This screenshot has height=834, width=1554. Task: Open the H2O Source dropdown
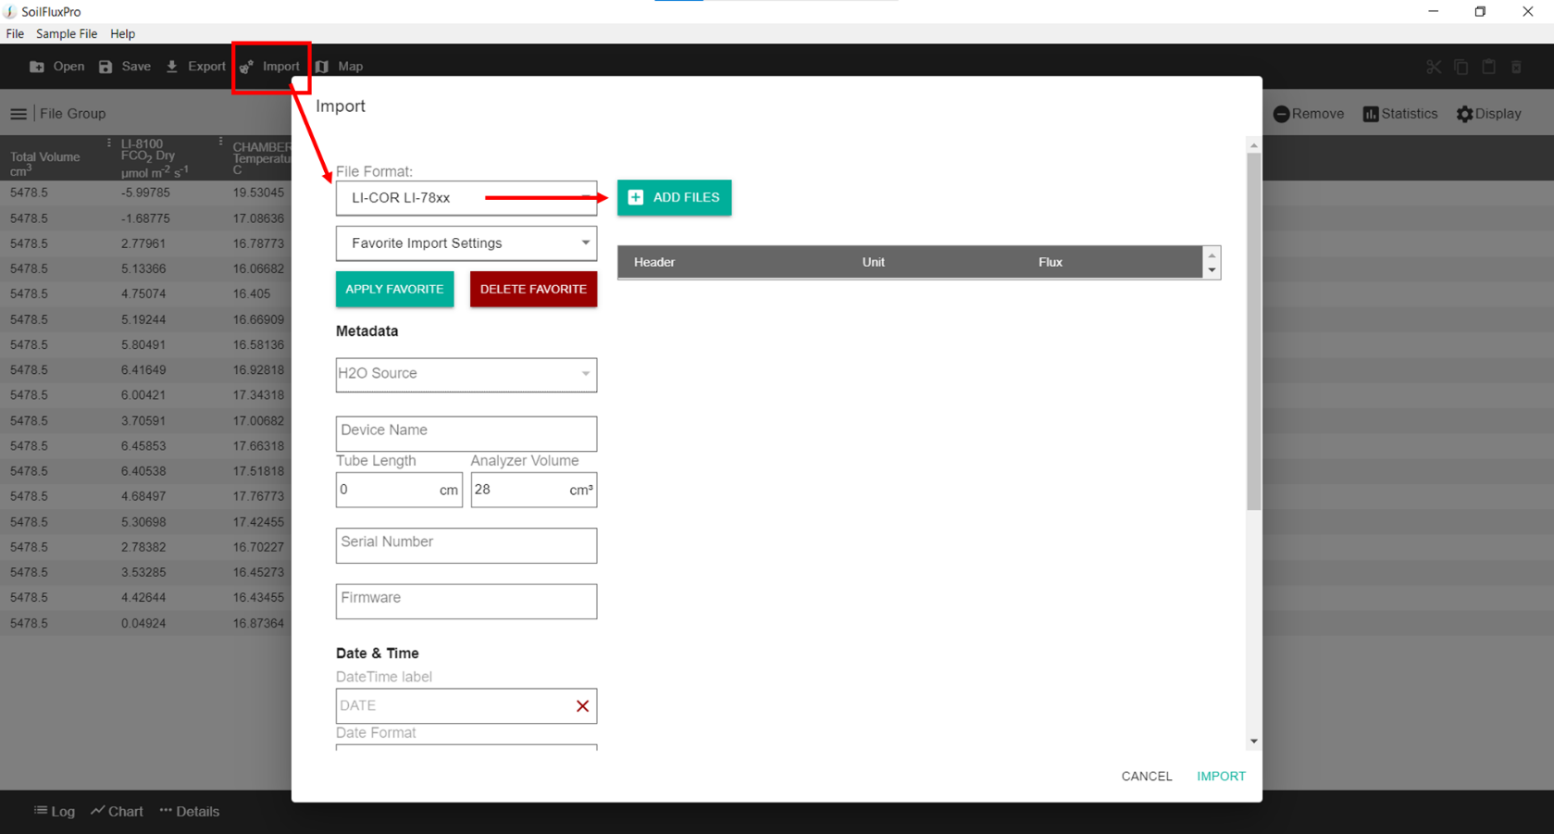click(585, 374)
